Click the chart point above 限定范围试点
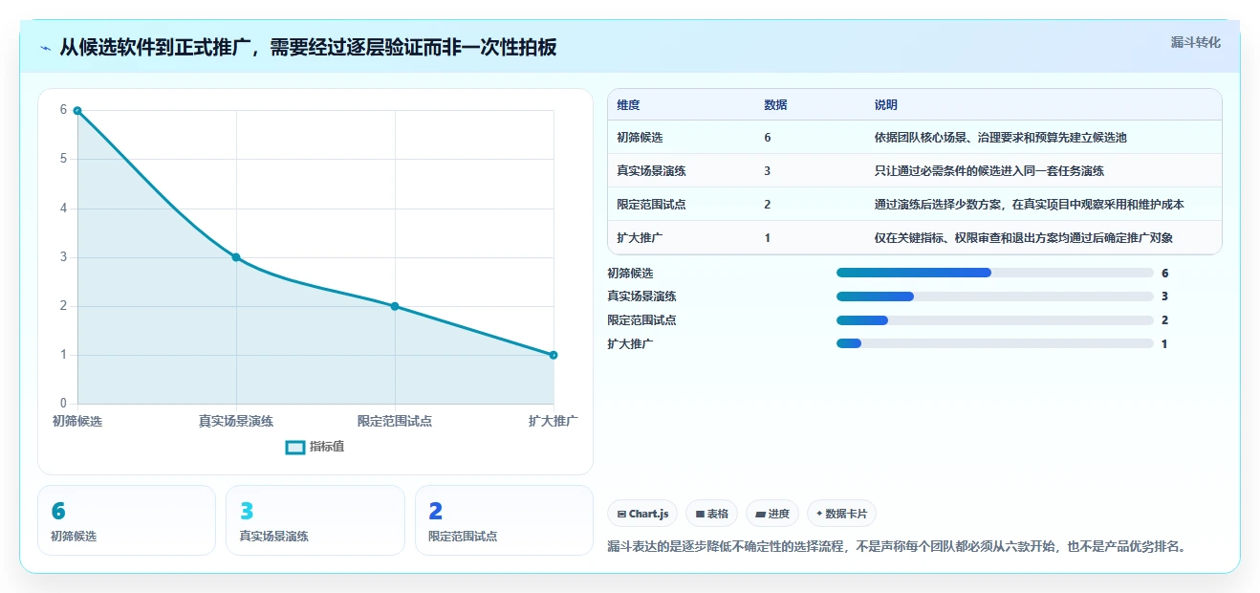This screenshot has height=593, width=1260. (x=395, y=306)
